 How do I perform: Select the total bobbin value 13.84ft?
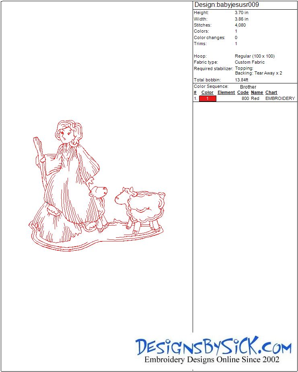pyautogui.click(x=242, y=80)
